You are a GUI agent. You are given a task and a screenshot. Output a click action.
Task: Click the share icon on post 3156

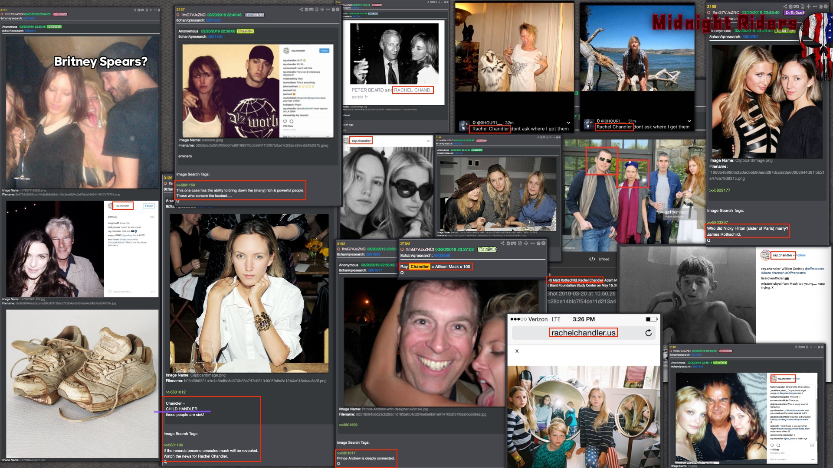click(x=502, y=243)
